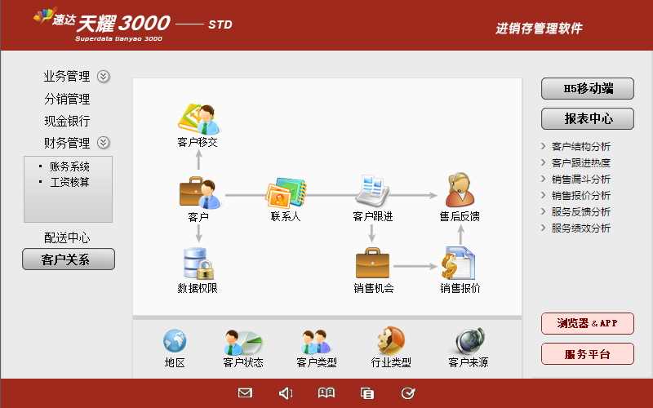Open the 销售报价 icon
The width and height of the screenshot is (653, 408).
[x=460, y=264]
